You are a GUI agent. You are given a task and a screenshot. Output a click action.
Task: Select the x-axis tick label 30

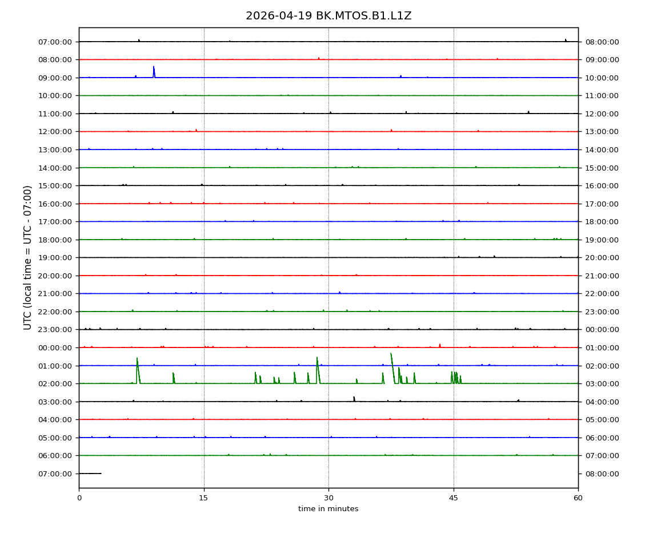click(x=328, y=498)
